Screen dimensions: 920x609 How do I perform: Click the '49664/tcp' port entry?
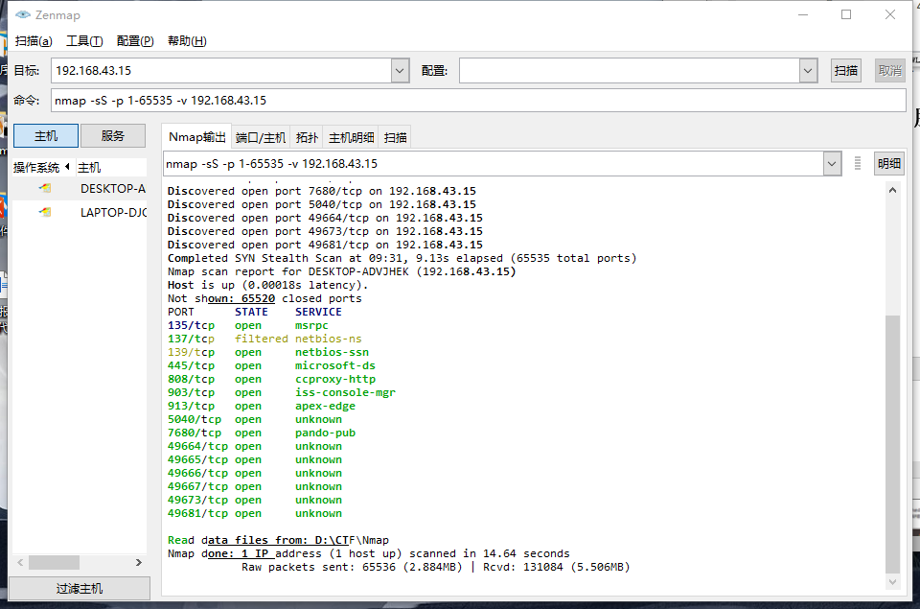pyautogui.click(x=197, y=446)
